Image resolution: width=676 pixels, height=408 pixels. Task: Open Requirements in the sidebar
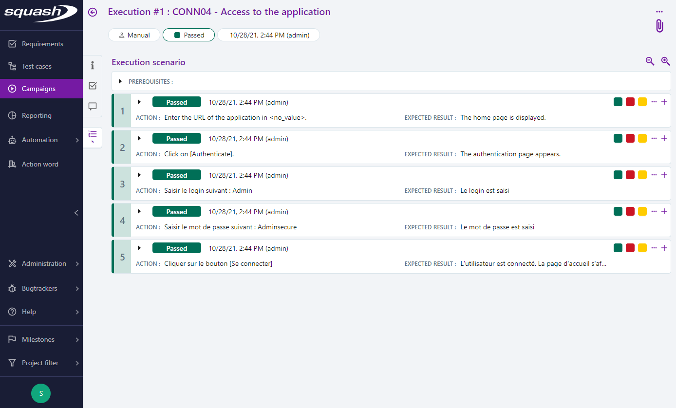pos(41,44)
